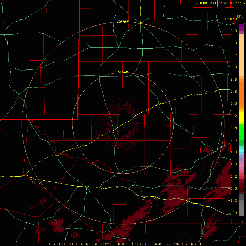Click the "NEXLAB-College of DuPage" credit text
The width and height of the screenshot is (246, 246).
coord(218,3)
